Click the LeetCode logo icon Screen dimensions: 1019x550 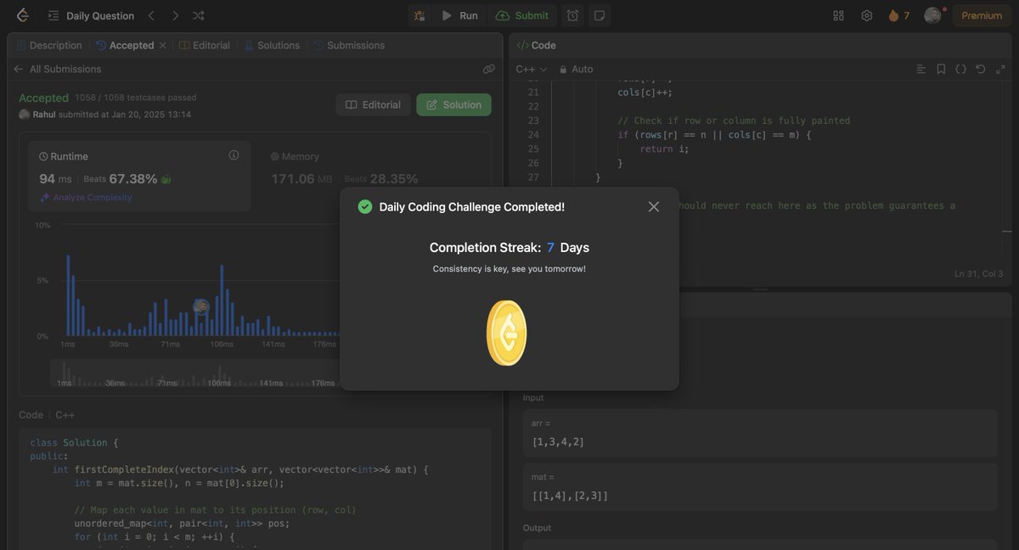(x=22, y=15)
